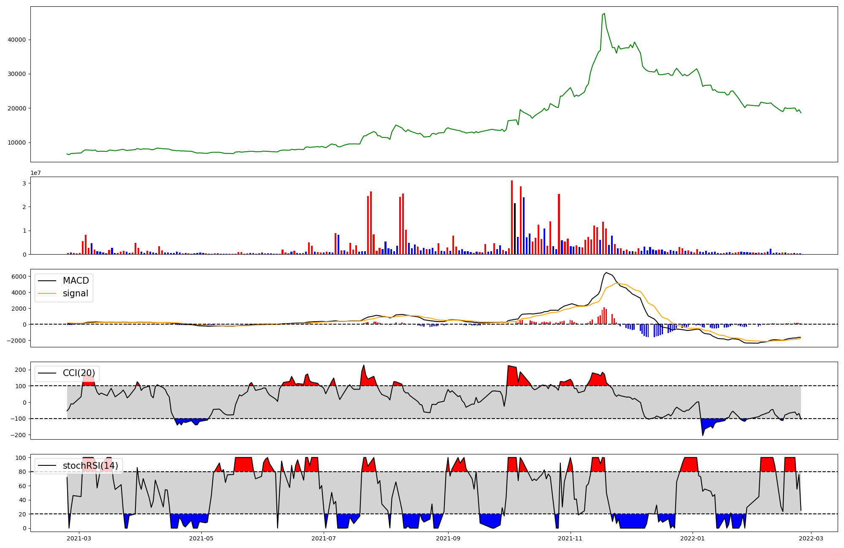Click the 2022-03 x-axis label
844x548 pixels.
[x=811, y=538]
